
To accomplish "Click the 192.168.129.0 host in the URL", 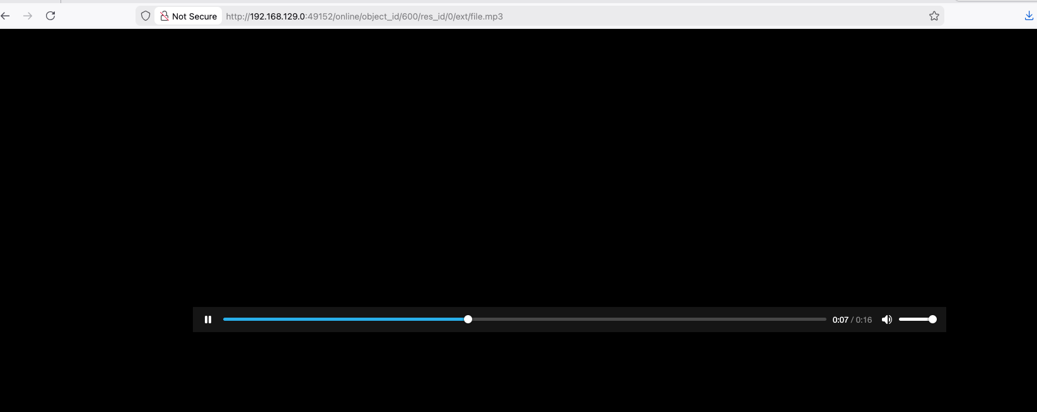I will click(x=277, y=16).
